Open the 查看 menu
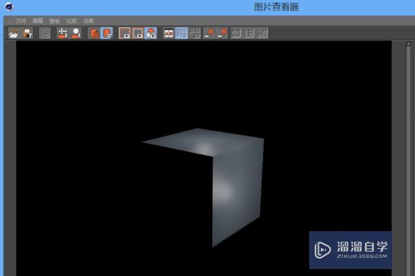The height and width of the screenshot is (276, 415). point(55,21)
